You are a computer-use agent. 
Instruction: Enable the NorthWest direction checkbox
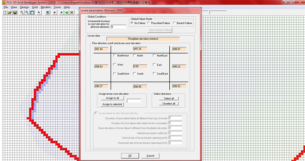115,55
